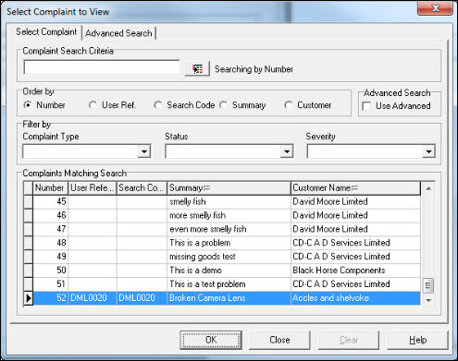
Task: Click complaint number 47 cell
Action: tap(50, 229)
